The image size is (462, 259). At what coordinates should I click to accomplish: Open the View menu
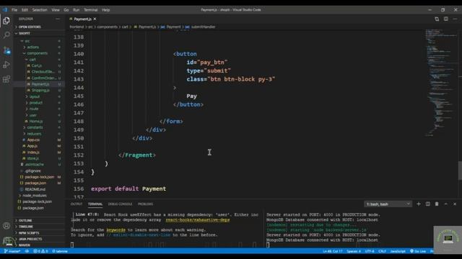(x=56, y=9)
